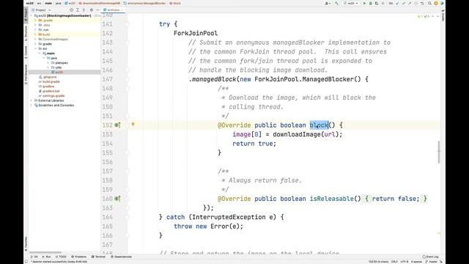
Task: Expand External Libraries node
Action: click(32, 100)
